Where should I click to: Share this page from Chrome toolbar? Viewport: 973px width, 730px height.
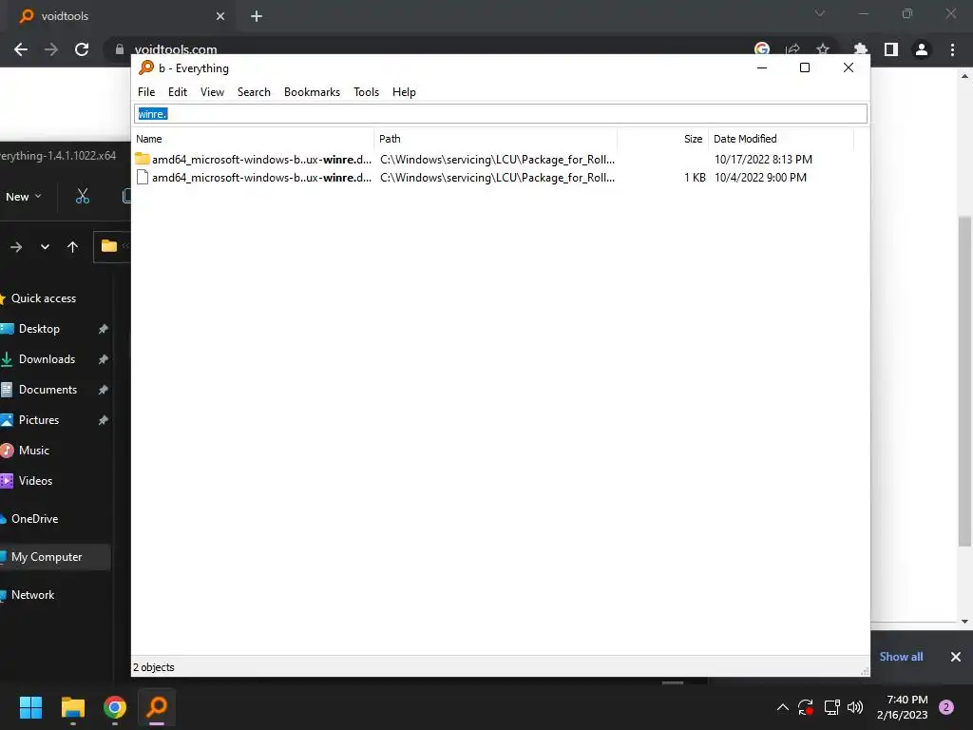click(792, 49)
